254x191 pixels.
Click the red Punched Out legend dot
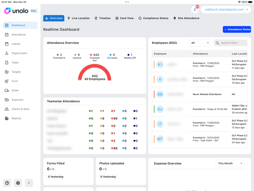(91, 55)
